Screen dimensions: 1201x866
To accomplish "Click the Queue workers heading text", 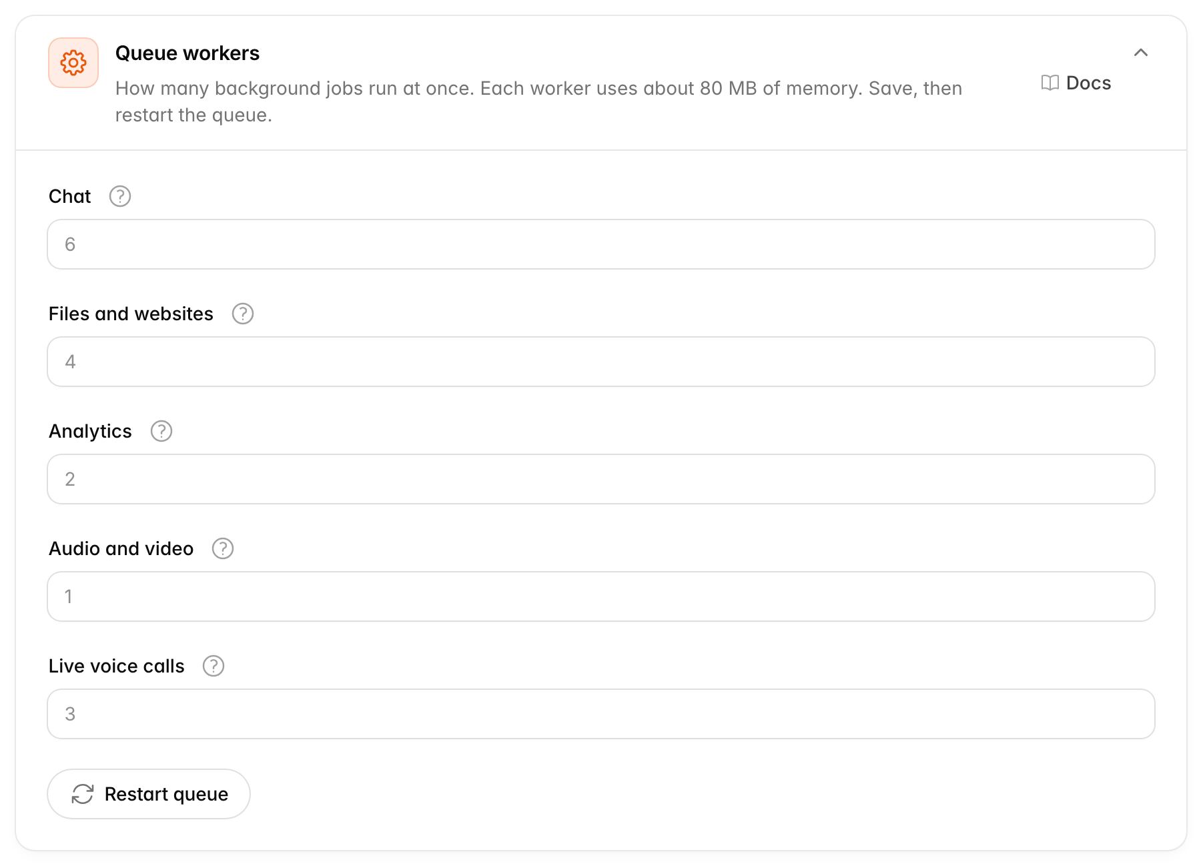I will click(187, 53).
